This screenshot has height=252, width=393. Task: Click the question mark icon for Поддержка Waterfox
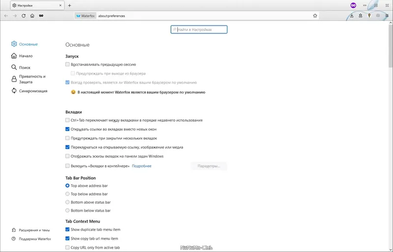pyautogui.click(x=14, y=239)
